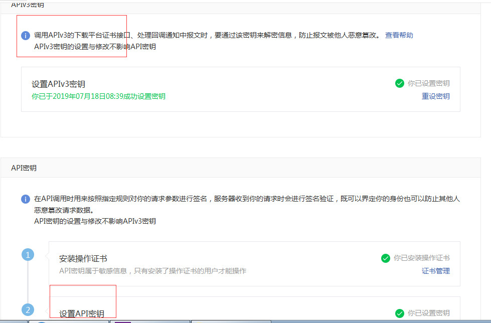Click the green 你已于2019年07月18日08:39成功设置密钥 text
Viewport: 491px width, 323px height.
coord(98,96)
